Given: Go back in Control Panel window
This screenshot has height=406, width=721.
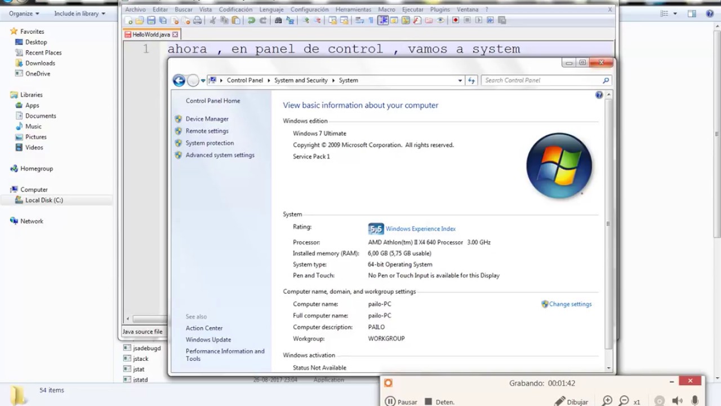Looking at the screenshot, I should click(179, 81).
